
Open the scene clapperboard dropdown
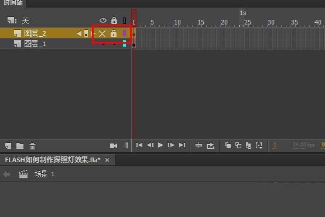[23, 174]
